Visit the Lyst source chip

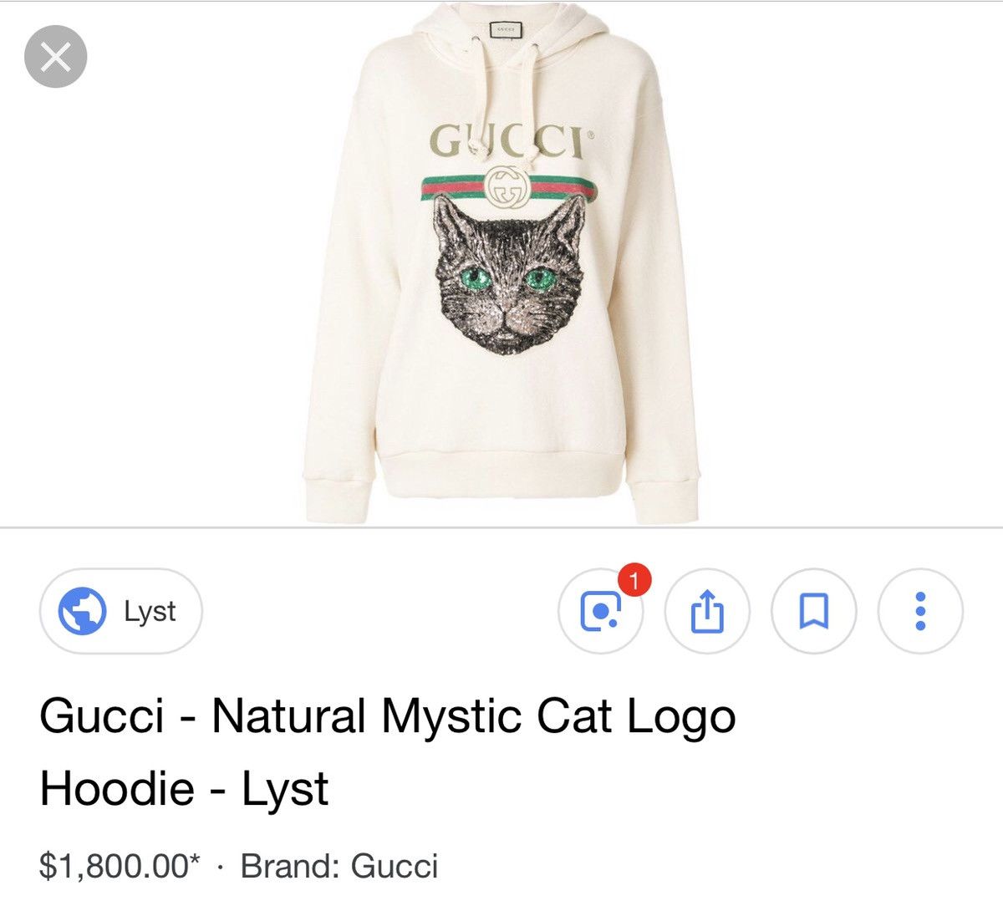(x=120, y=612)
